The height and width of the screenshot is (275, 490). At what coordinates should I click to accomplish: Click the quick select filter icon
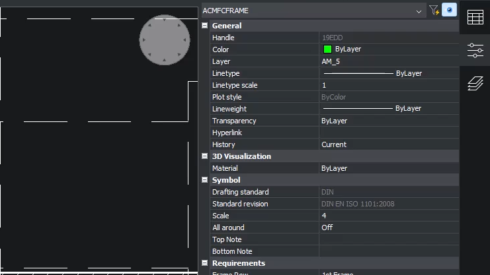click(x=434, y=11)
